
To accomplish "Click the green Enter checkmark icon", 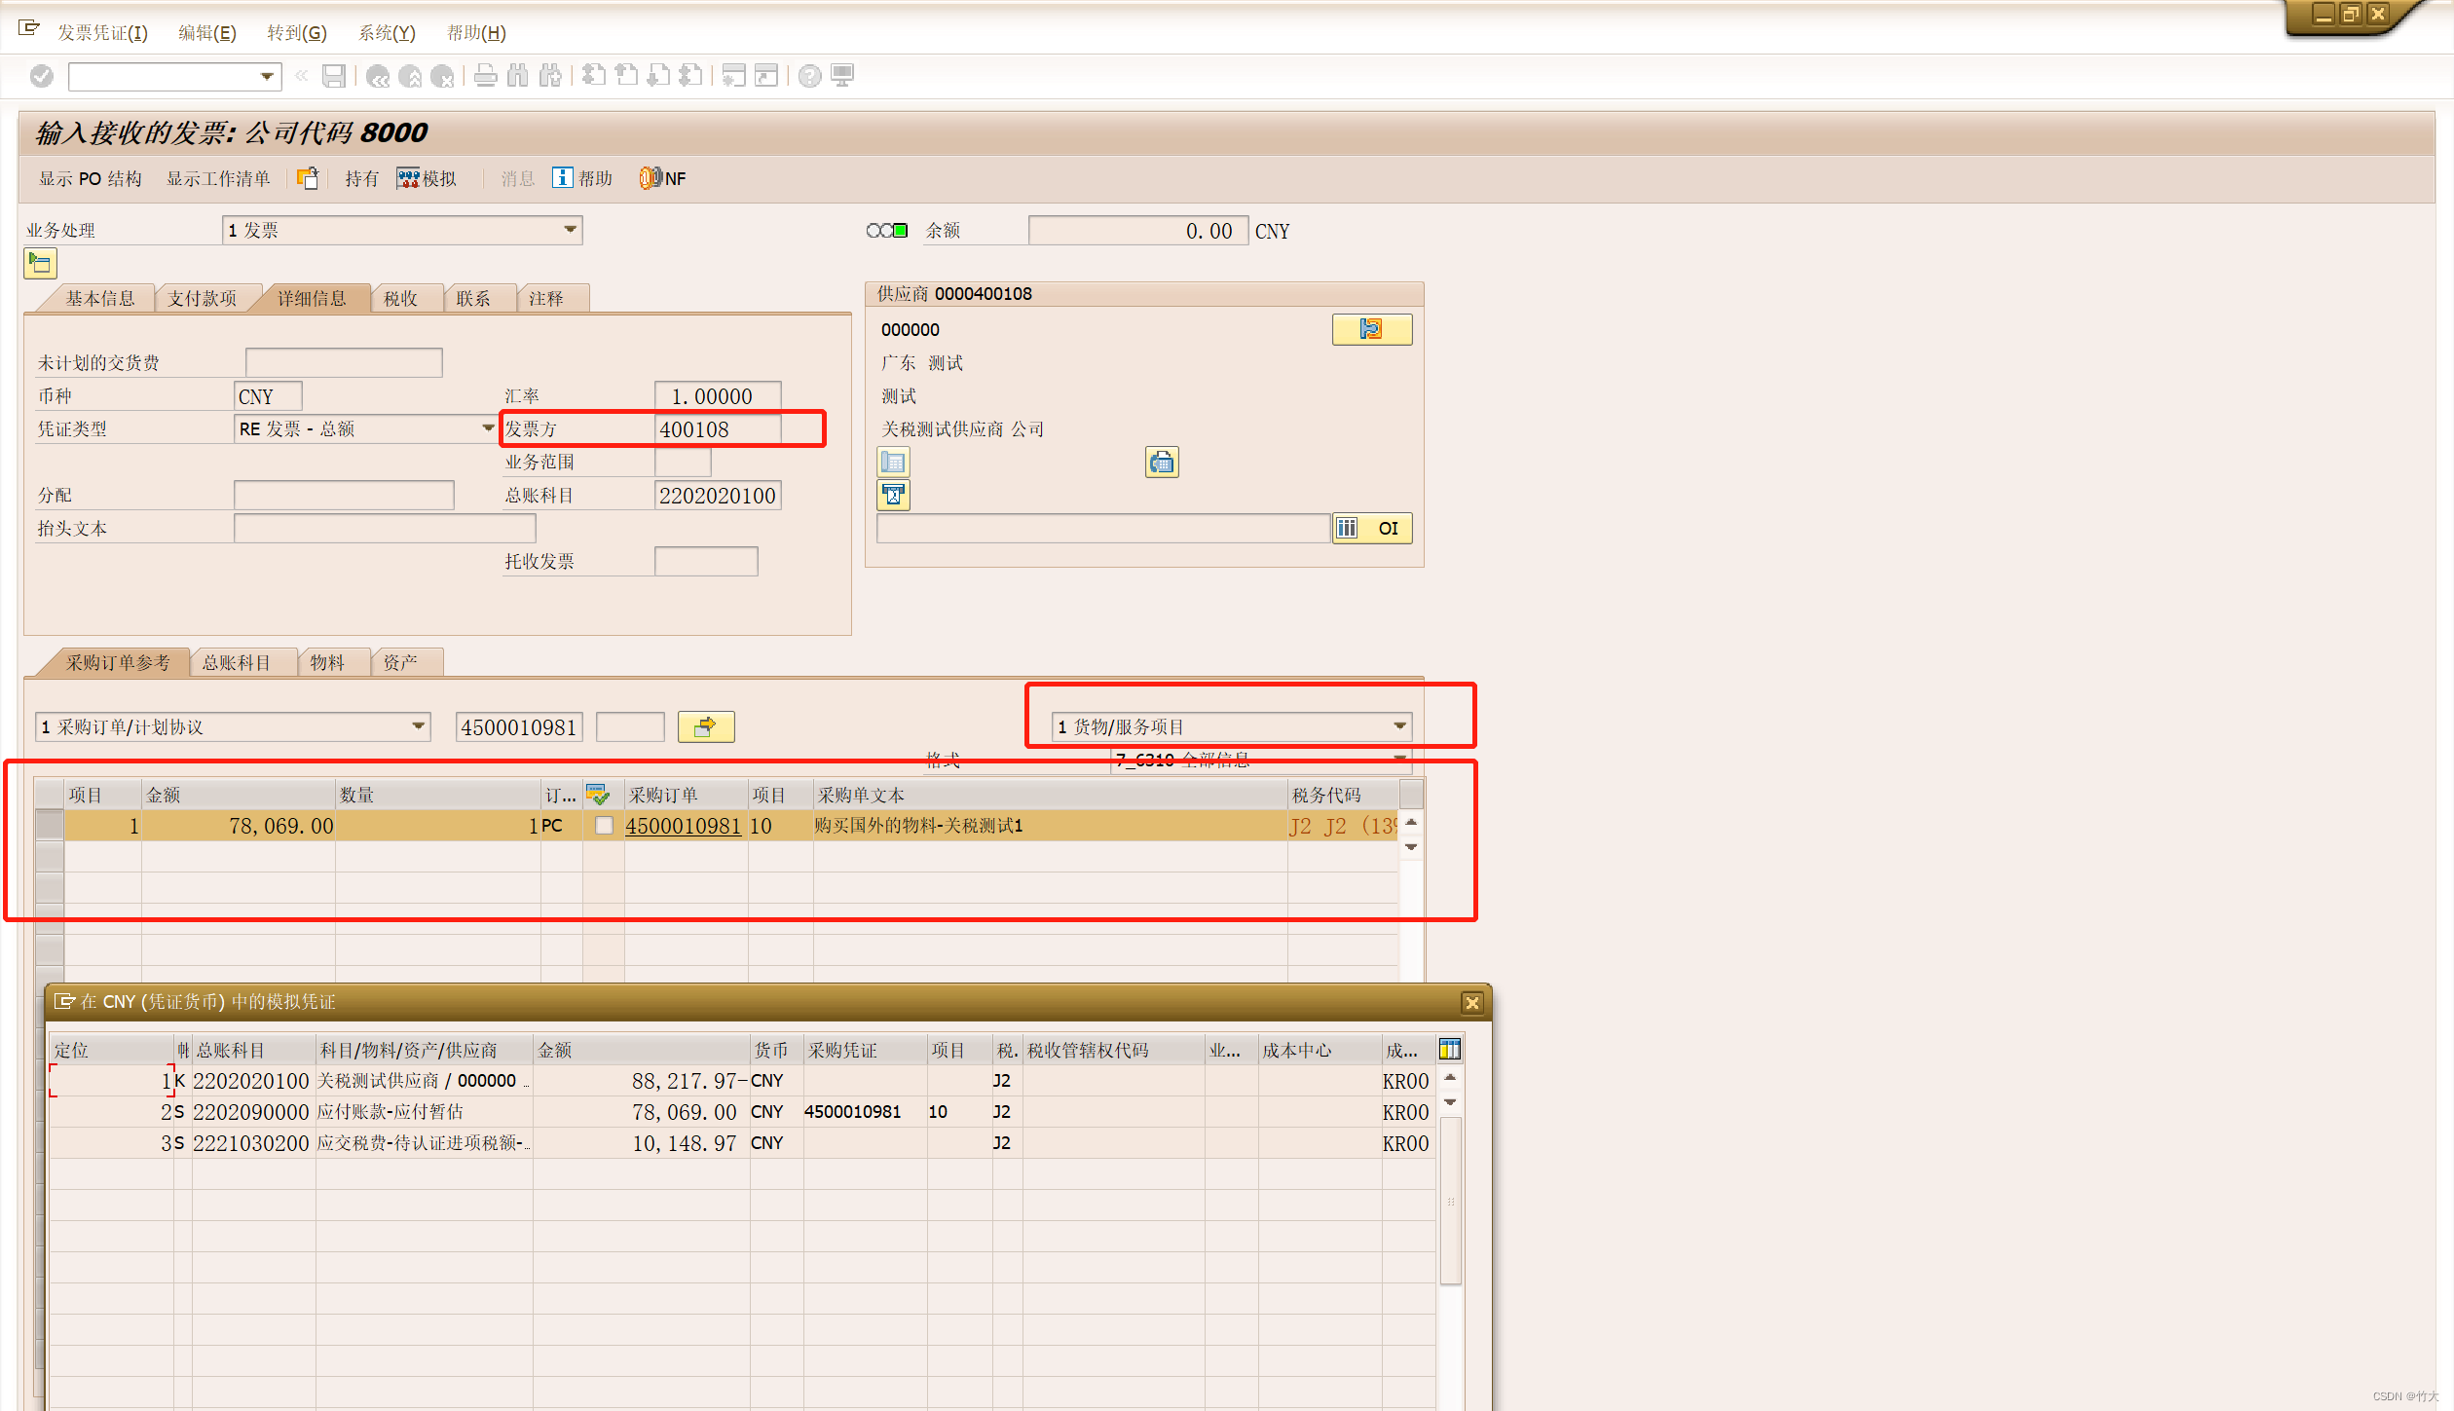I will tap(42, 76).
